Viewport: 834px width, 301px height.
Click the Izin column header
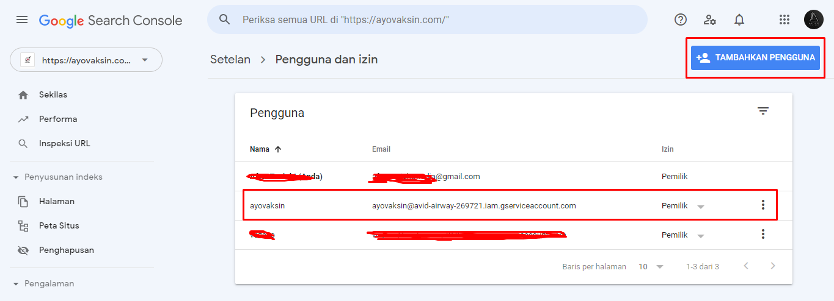[668, 149]
